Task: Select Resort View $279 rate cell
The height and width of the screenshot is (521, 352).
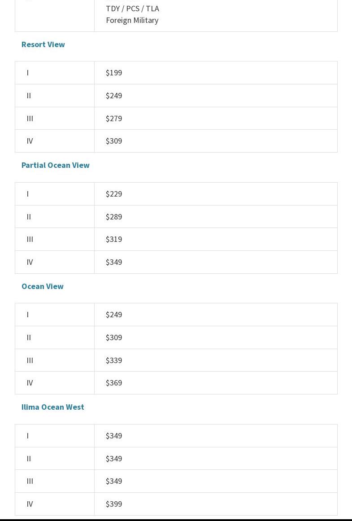Action: click(x=113, y=118)
